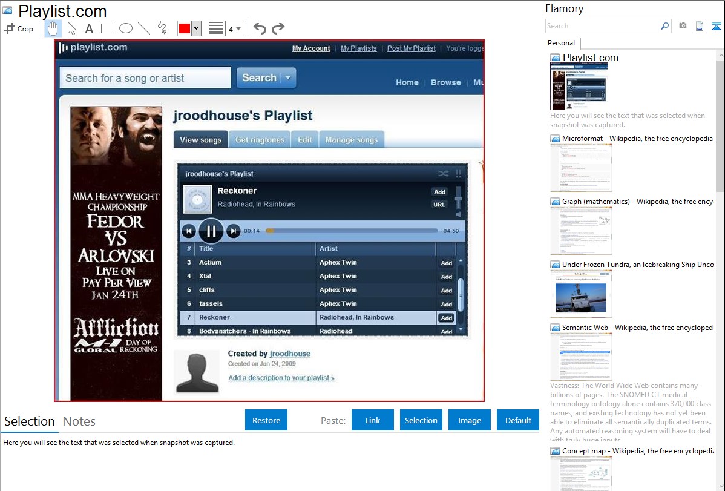The width and height of the screenshot is (725, 491).
Task: Click the Paste Selection button
Action: (x=421, y=420)
